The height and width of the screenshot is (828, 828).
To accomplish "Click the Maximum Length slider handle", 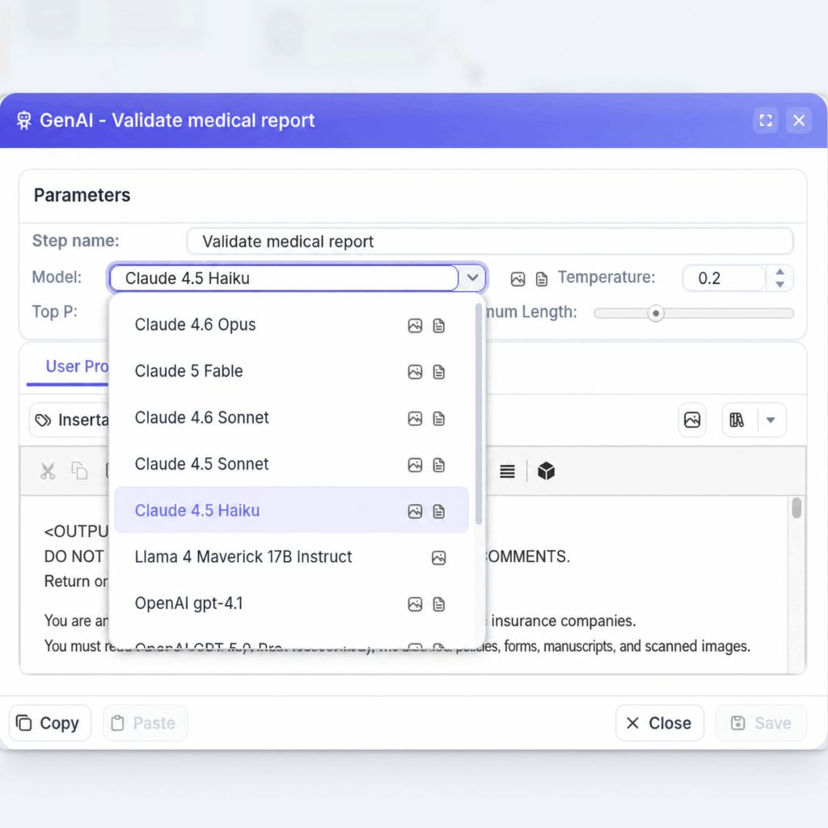I will point(655,313).
